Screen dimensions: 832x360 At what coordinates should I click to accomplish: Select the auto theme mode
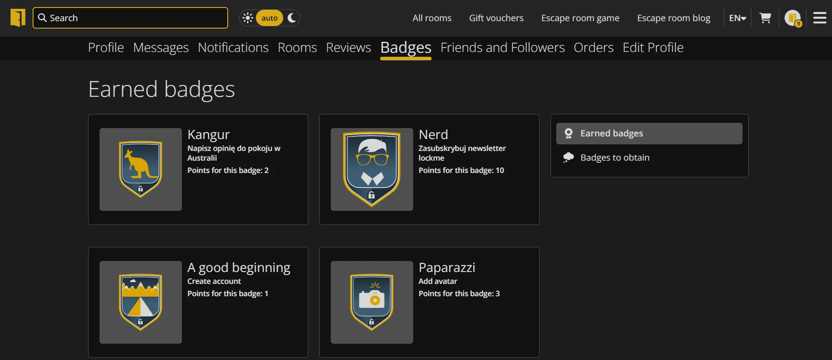[x=270, y=18]
